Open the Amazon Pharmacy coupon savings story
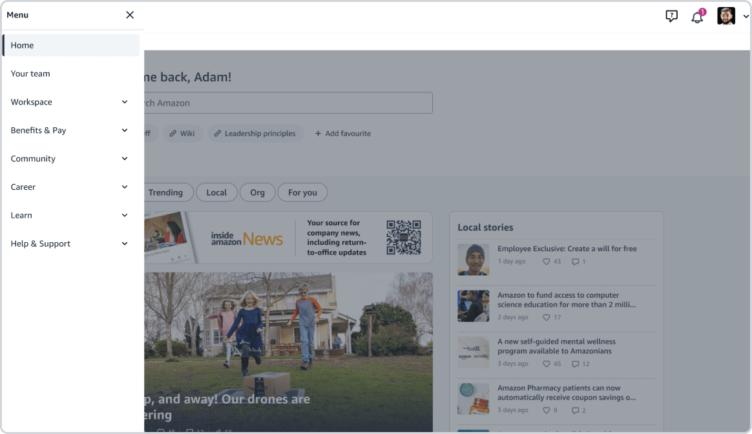The width and height of the screenshot is (752, 434). point(567,392)
